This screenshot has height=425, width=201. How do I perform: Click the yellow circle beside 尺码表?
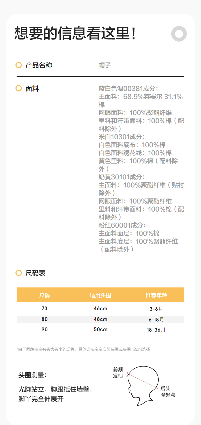18,273
